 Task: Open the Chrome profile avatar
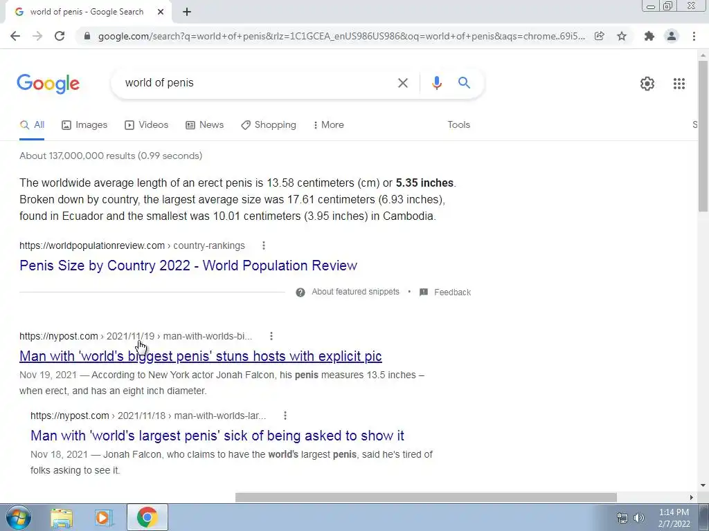click(x=672, y=36)
